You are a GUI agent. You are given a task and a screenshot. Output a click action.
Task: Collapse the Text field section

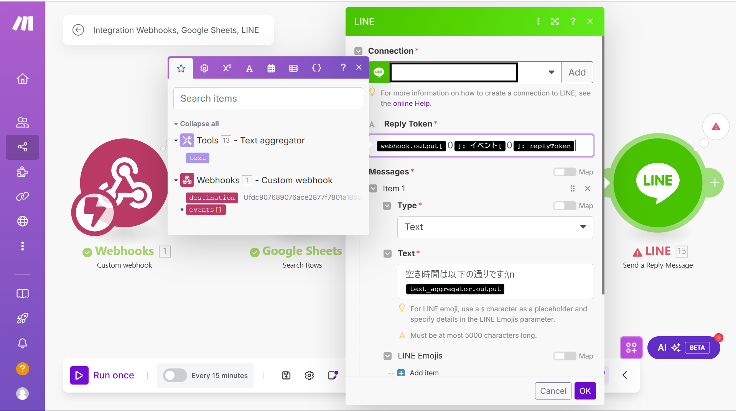coord(388,253)
